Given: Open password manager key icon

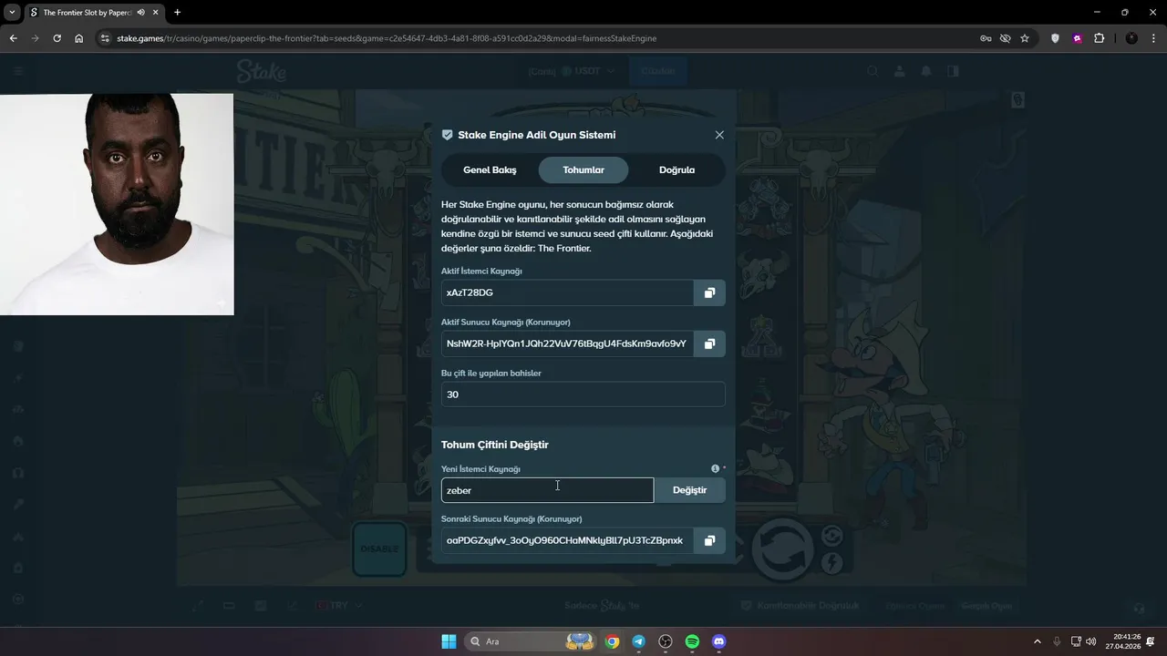Looking at the screenshot, I should click(985, 38).
